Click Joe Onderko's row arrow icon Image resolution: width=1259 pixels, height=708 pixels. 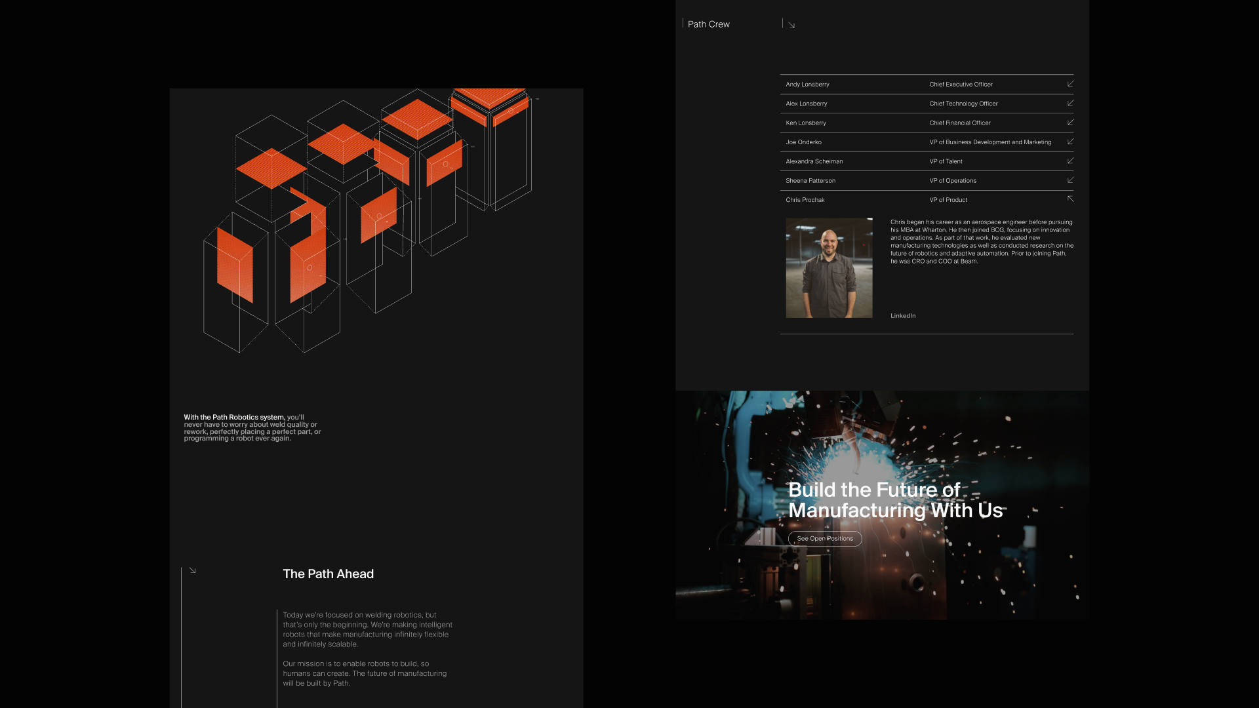point(1070,142)
